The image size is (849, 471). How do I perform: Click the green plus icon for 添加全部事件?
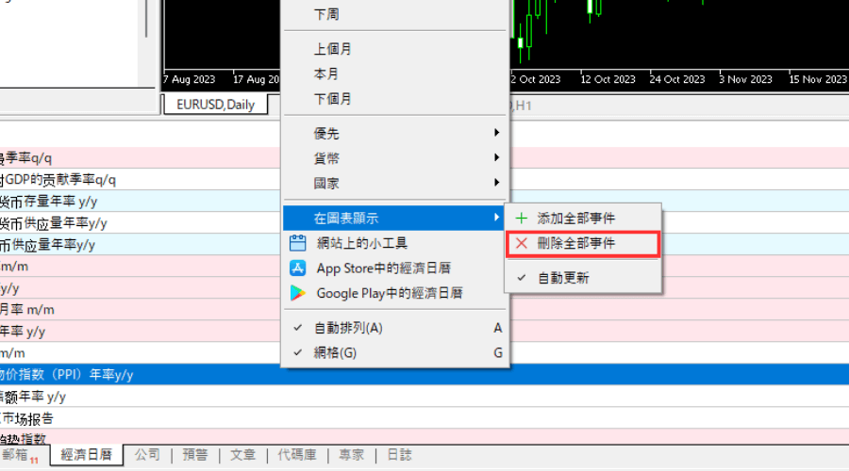[522, 218]
